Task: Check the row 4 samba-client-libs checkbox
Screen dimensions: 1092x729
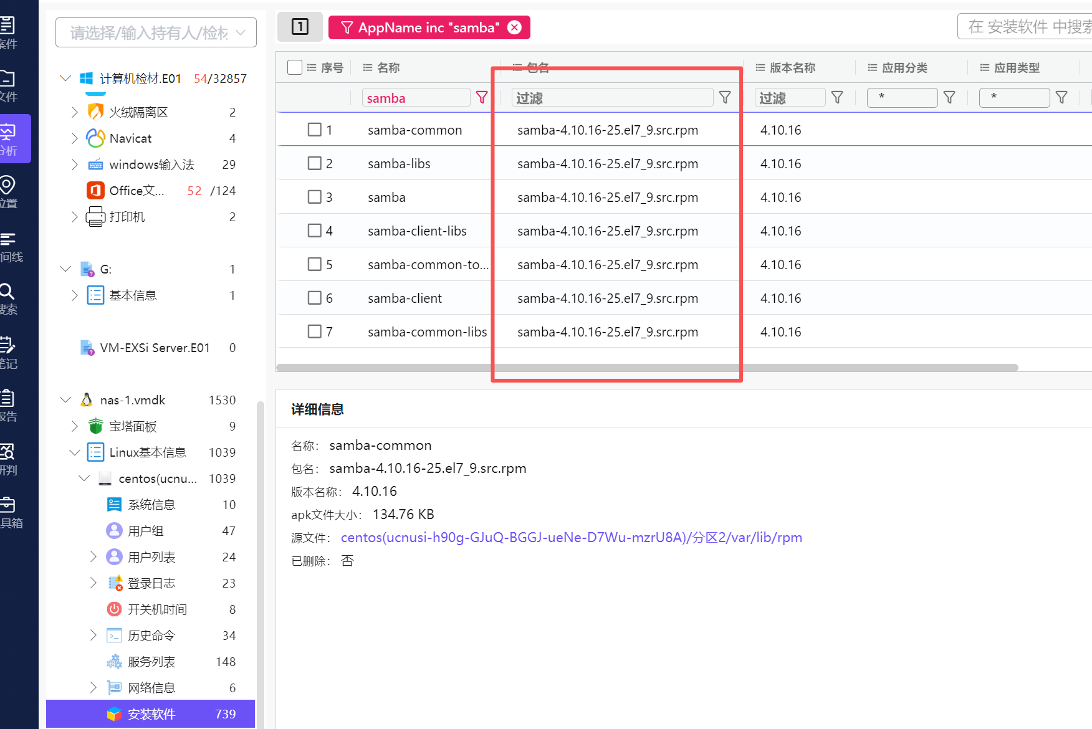Action: click(315, 231)
